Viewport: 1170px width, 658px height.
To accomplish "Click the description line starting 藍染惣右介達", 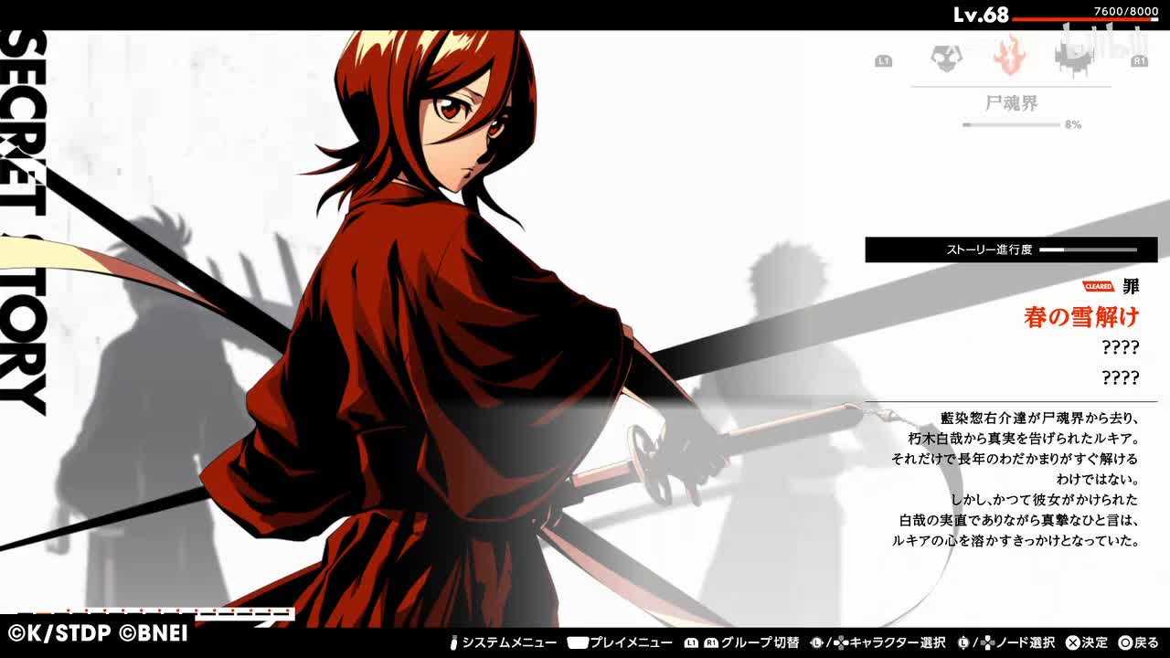I will pyautogui.click(x=1040, y=419).
